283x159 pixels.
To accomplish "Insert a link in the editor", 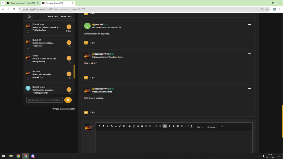I will [x=146, y=126].
